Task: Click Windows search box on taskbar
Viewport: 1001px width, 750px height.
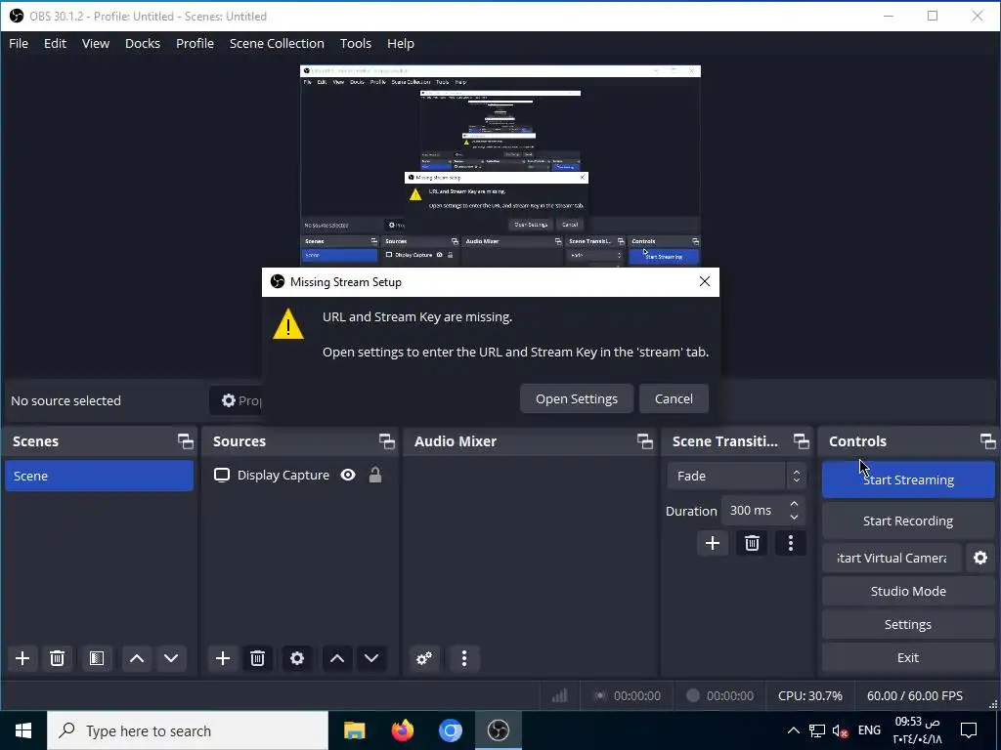Action: (x=188, y=730)
